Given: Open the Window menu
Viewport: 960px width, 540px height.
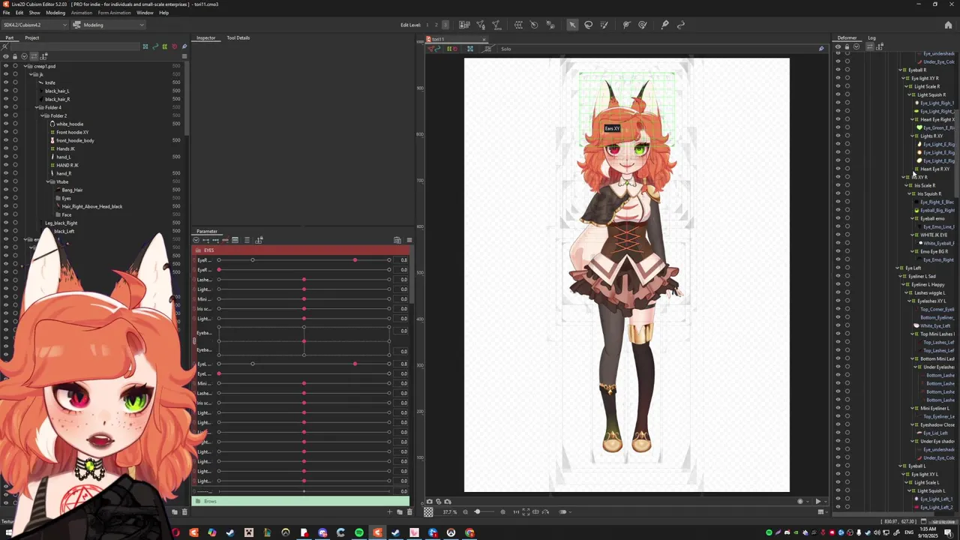Looking at the screenshot, I should click(145, 13).
